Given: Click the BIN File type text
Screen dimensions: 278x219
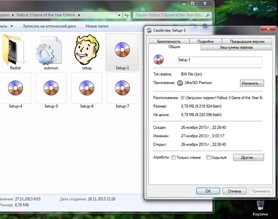Looking at the screenshot, I should coord(191,74).
